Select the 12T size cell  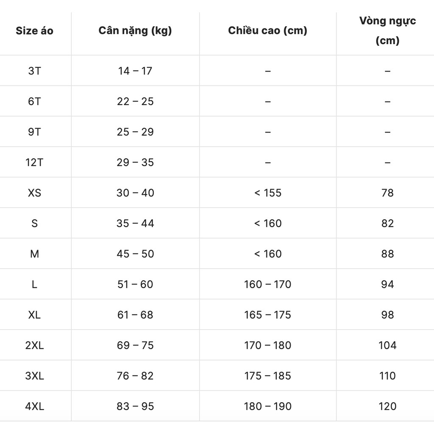pos(35,162)
